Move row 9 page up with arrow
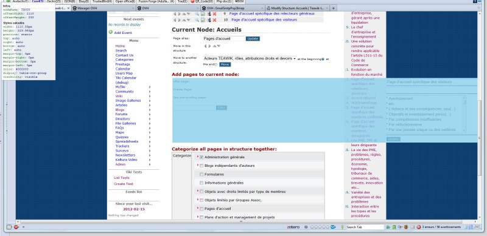487x236 pixels. [x=184, y=13]
